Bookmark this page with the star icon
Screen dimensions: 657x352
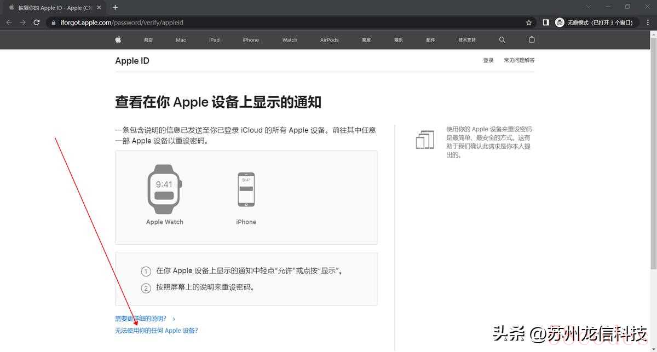pyautogui.click(x=529, y=22)
